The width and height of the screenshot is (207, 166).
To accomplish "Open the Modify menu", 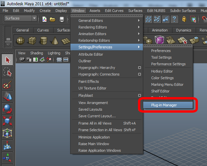I will [29, 11].
